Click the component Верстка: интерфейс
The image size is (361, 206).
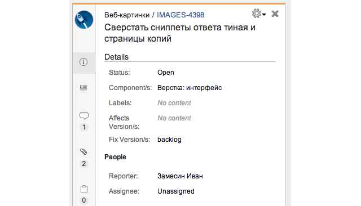click(x=190, y=88)
